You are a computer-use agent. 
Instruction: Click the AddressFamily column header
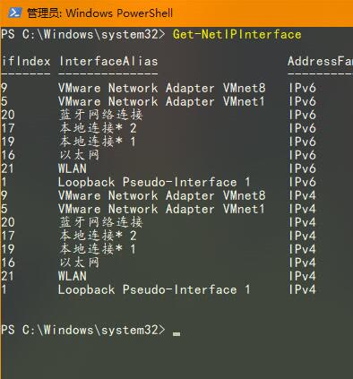320,61
